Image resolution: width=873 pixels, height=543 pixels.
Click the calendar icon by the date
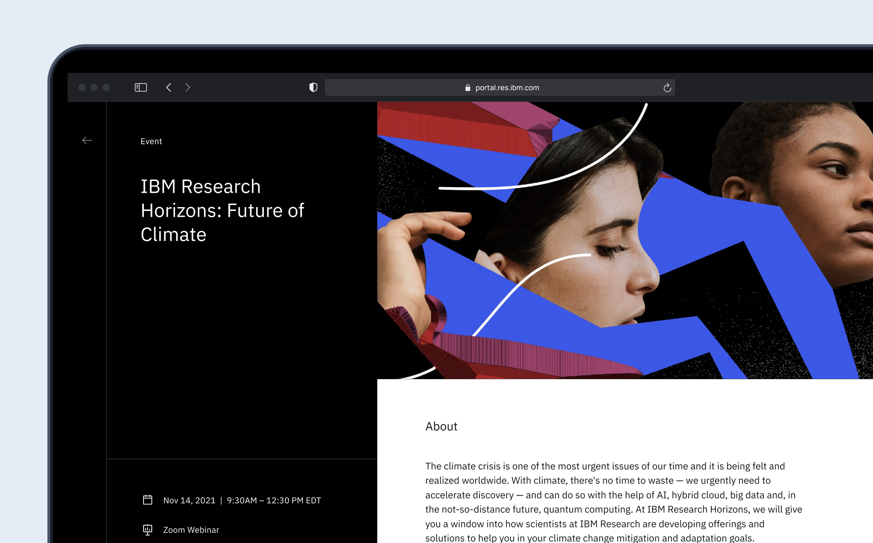point(147,500)
